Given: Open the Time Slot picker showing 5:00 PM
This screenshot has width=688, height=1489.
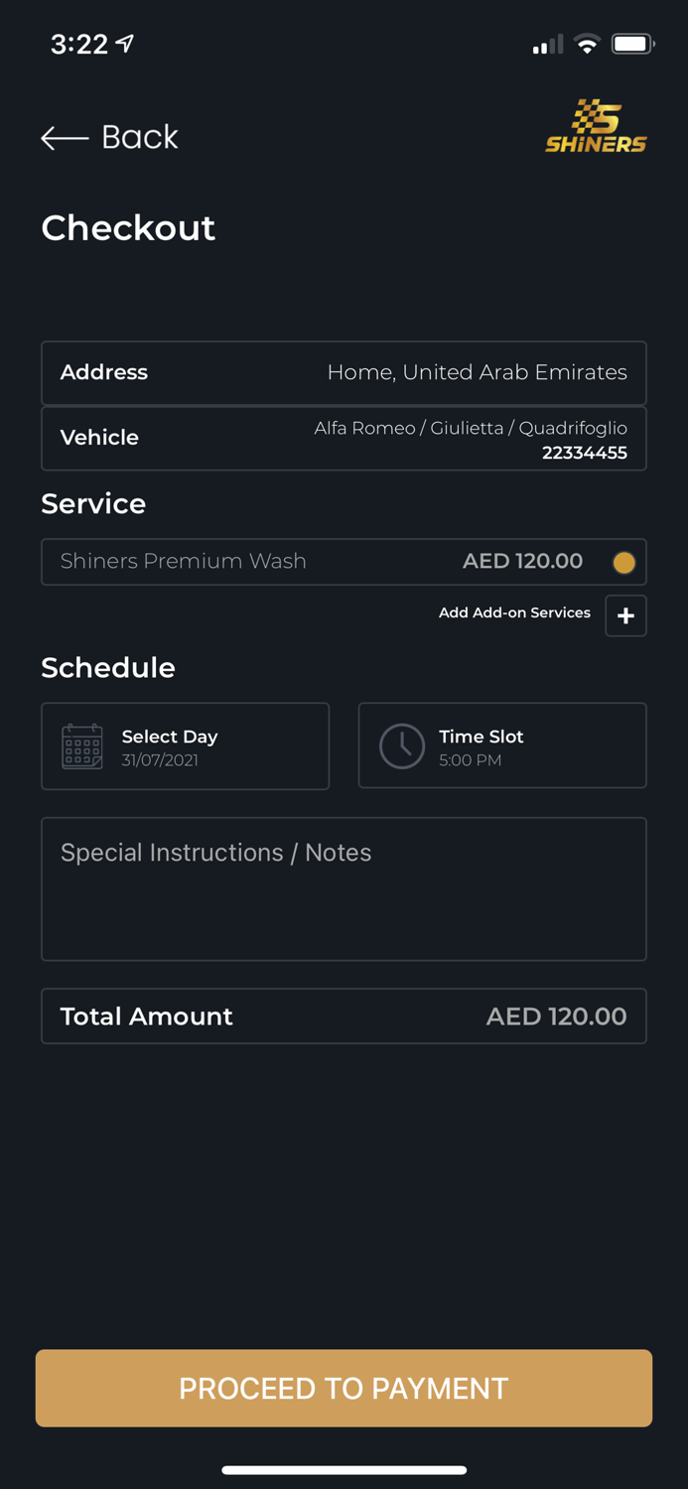Looking at the screenshot, I should point(501,745).
